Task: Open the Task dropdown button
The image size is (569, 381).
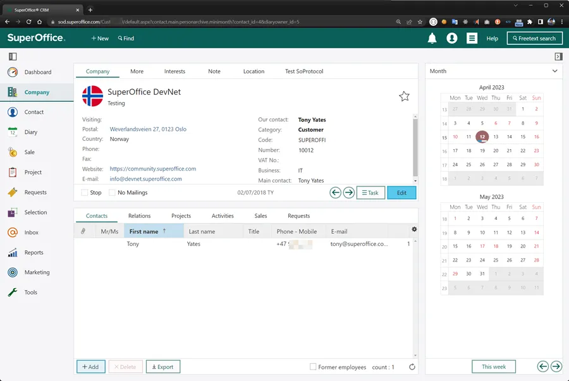Action: 370,193
